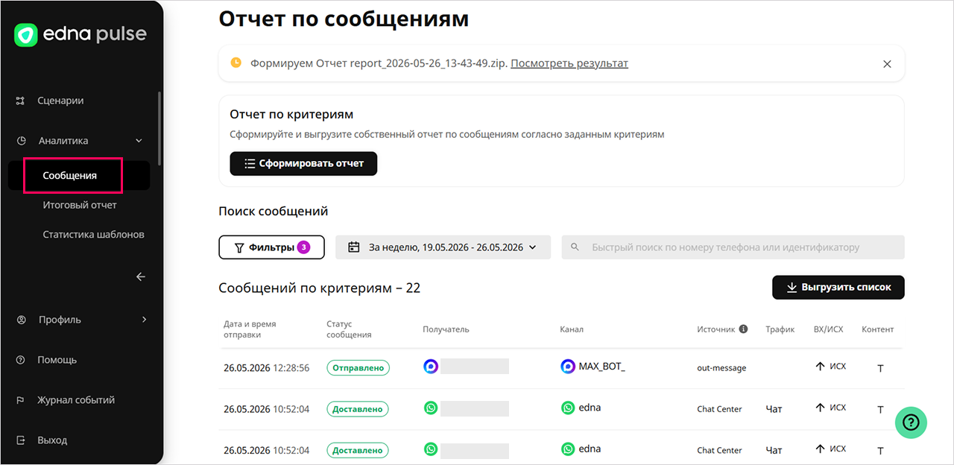Viewport: 954px width, 465px height.
Task: Open the Помощь section
Action: [57, 360]
